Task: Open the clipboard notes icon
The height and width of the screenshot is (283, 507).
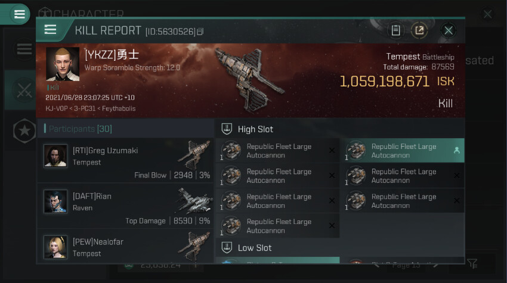Action: pos(395,30)
